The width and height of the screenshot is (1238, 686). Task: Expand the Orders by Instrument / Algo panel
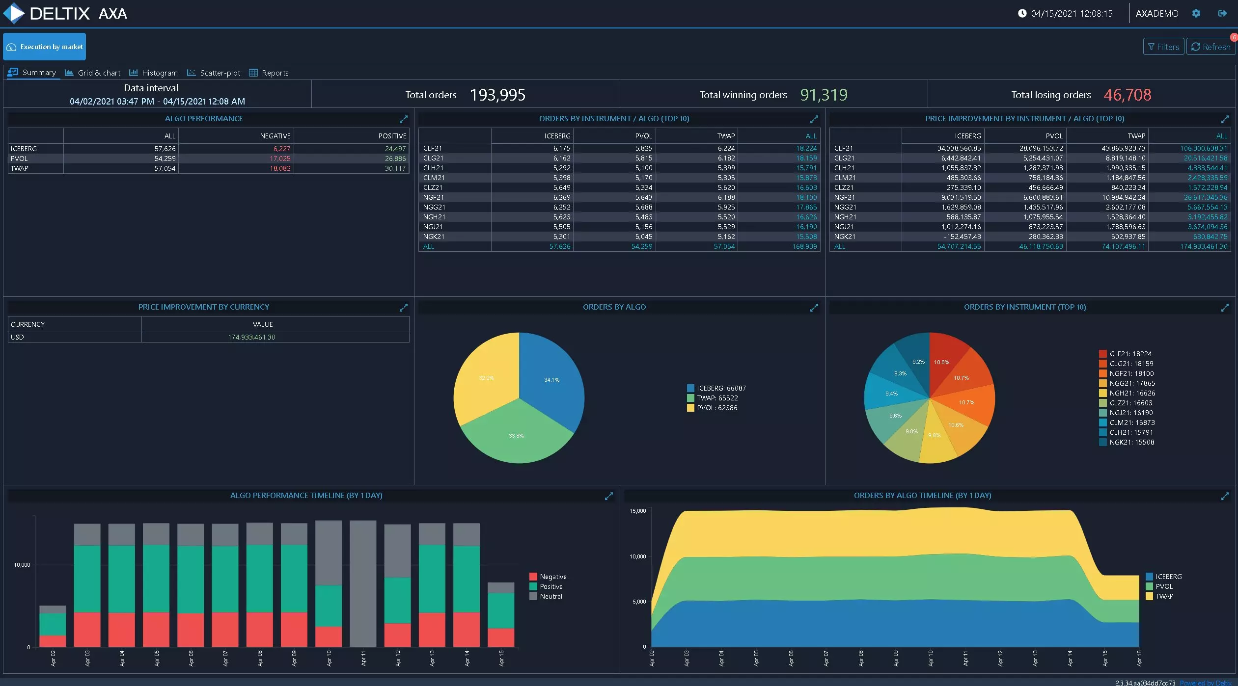point(814,119)
